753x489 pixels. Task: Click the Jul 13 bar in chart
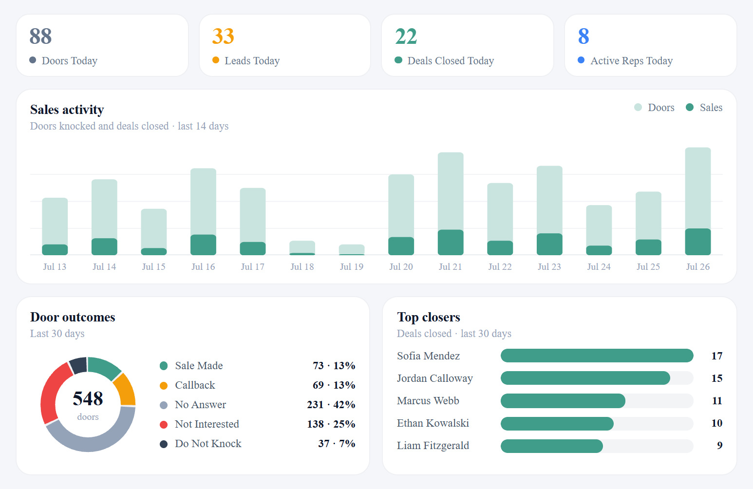click(x=55, y=226)
